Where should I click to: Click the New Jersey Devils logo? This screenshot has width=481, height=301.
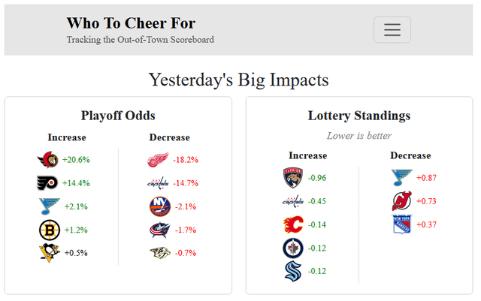402,201
